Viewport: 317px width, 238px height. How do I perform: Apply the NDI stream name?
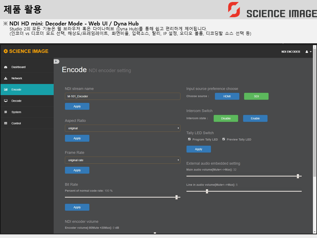tap(77, 106)
